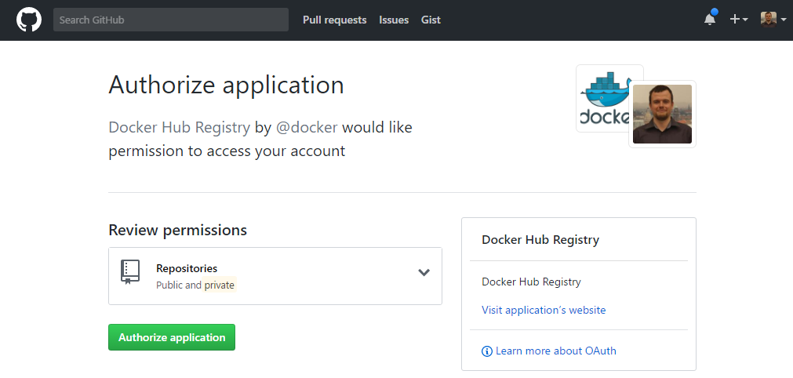Go to Pull requests
Screen dimensions: 793x378
coord(335,20)
